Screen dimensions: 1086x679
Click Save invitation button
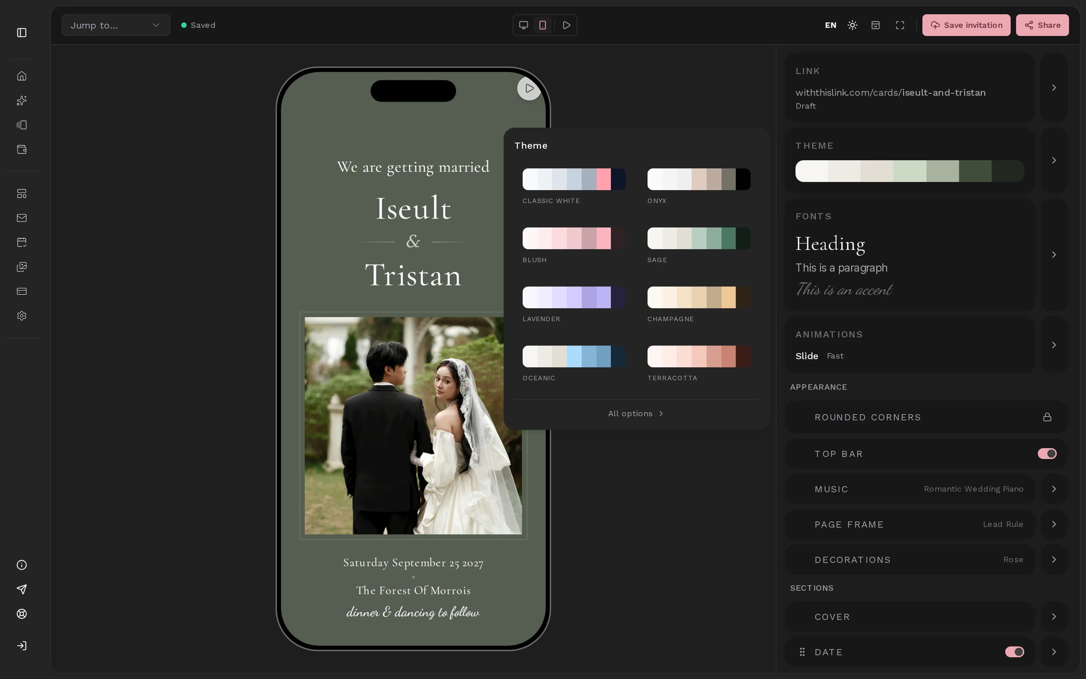pos(966,25)
